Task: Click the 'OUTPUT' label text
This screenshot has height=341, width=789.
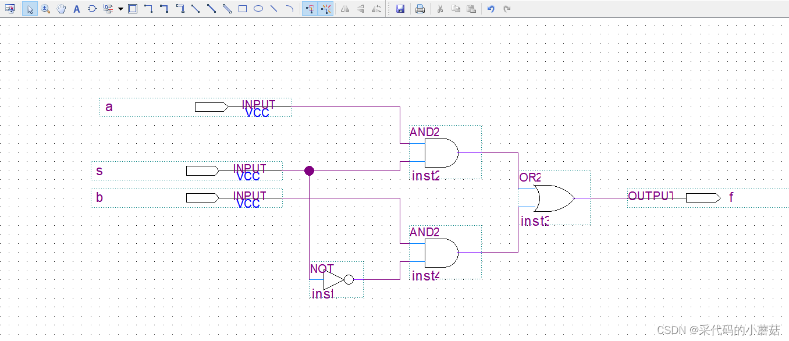Action: point(651,196)
